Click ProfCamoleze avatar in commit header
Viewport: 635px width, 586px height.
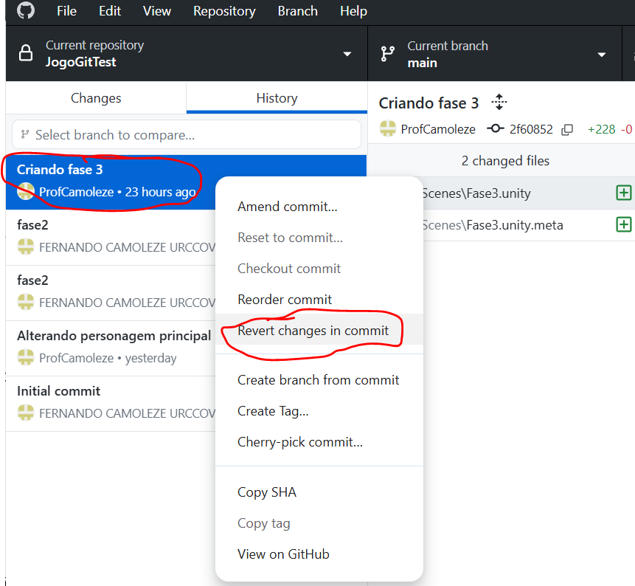388,129
